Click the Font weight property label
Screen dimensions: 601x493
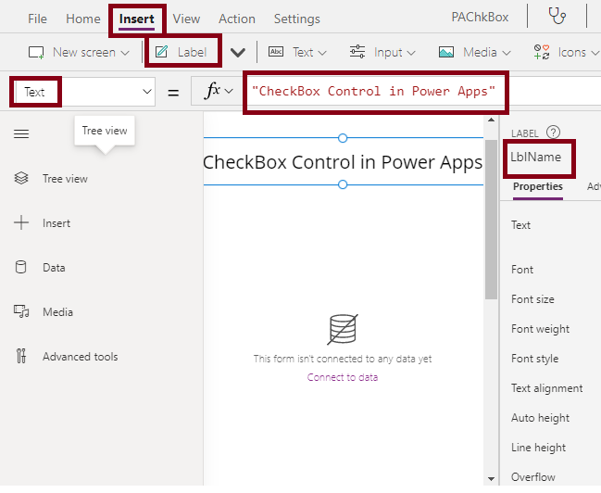click(541, 329)
